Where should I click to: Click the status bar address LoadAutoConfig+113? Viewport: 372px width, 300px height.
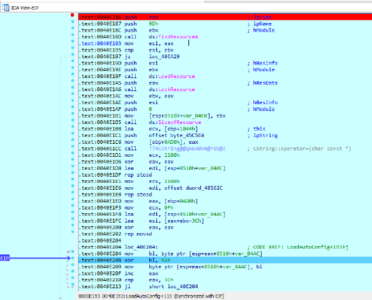click(137, 296)
